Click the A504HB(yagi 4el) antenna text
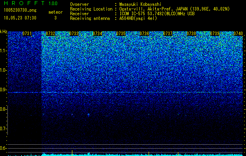 click(138, 18)
